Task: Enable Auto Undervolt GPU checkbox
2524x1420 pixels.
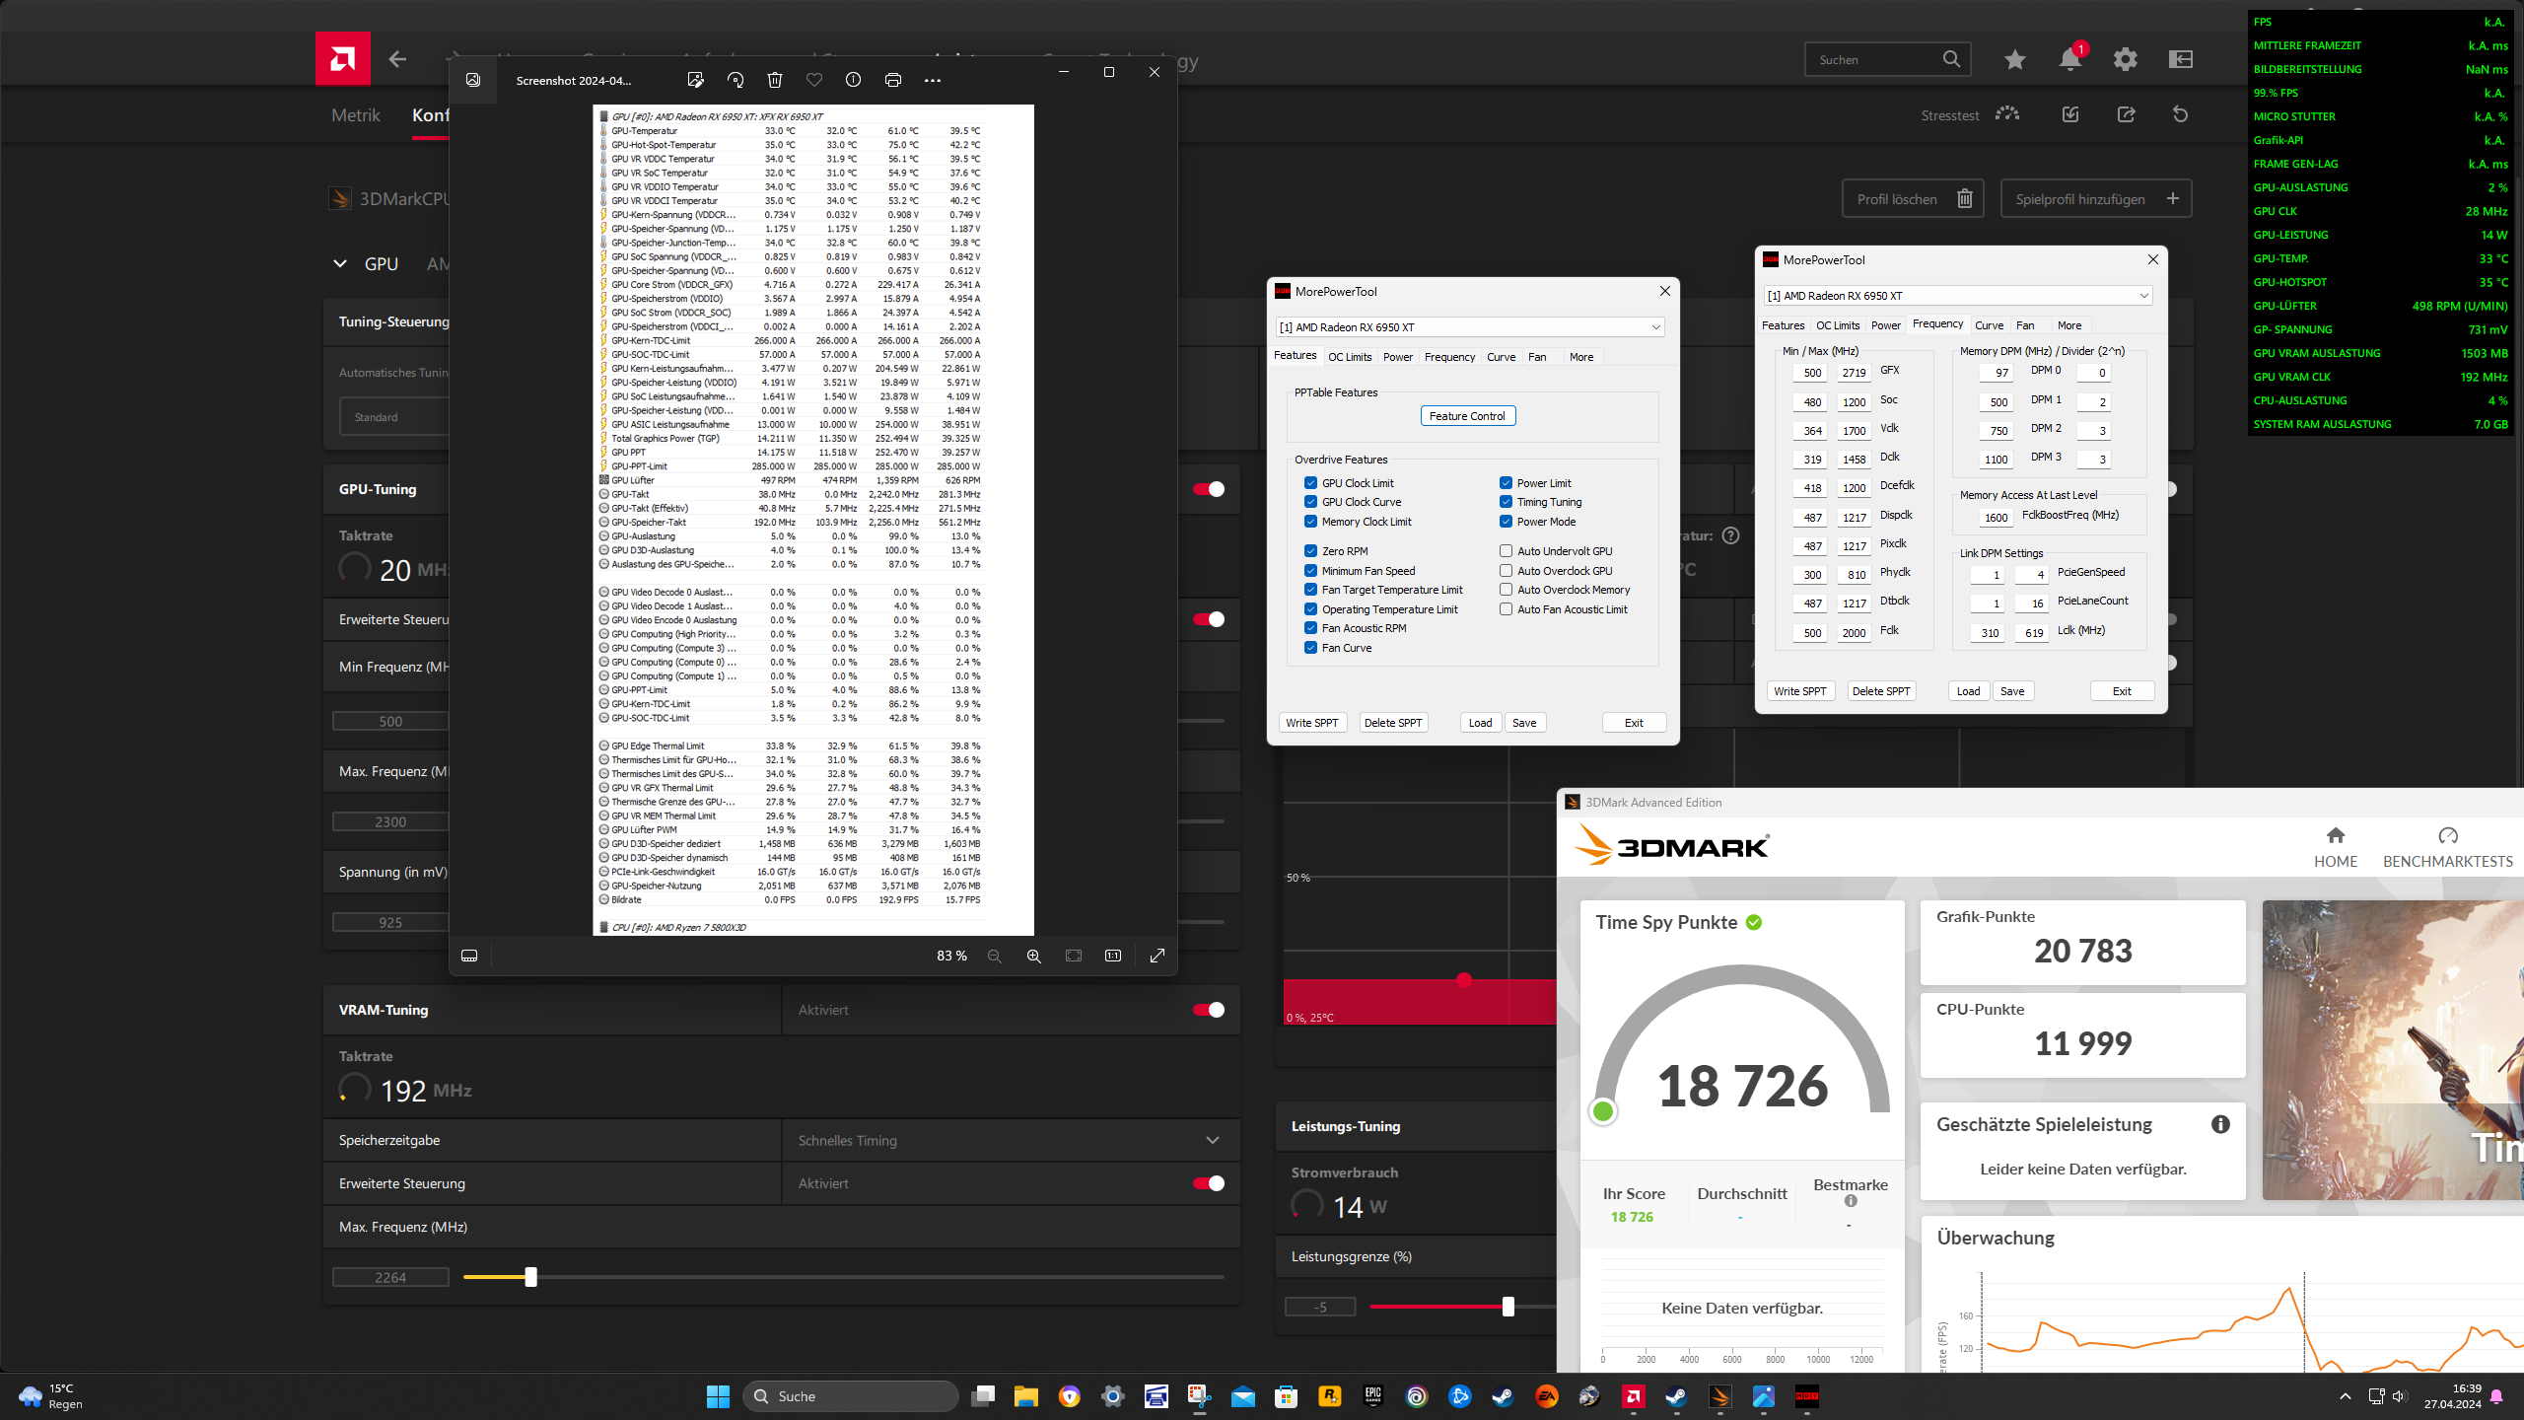Action: click(x=1506, y=551)
